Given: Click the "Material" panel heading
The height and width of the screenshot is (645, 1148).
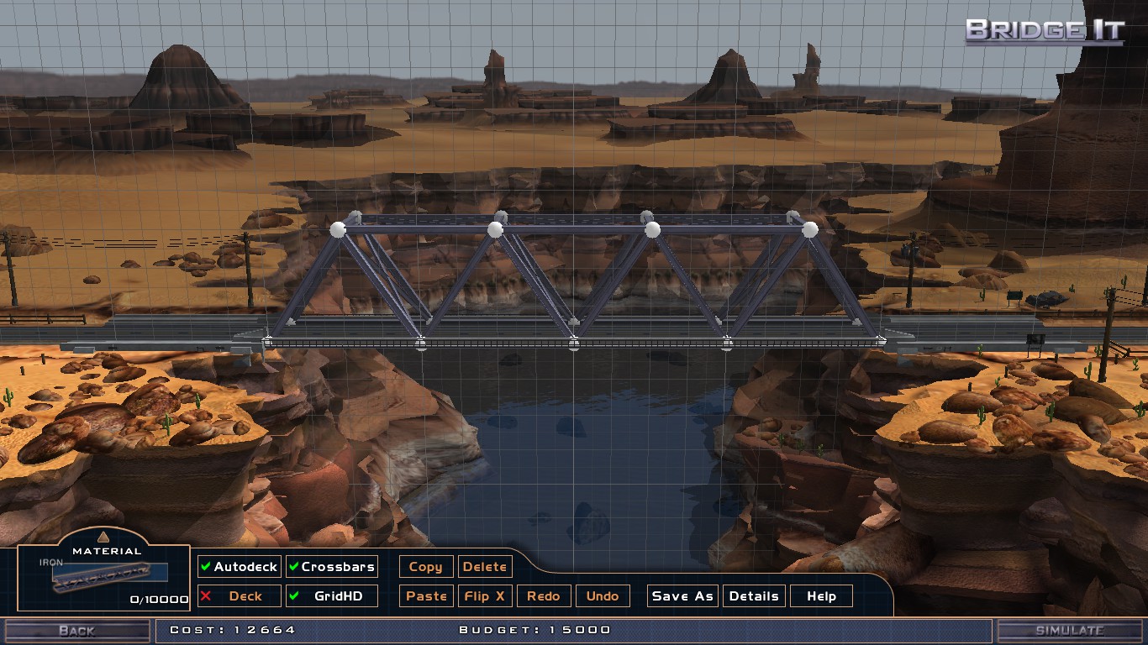Looking at the screenshot, I should 107,552.
